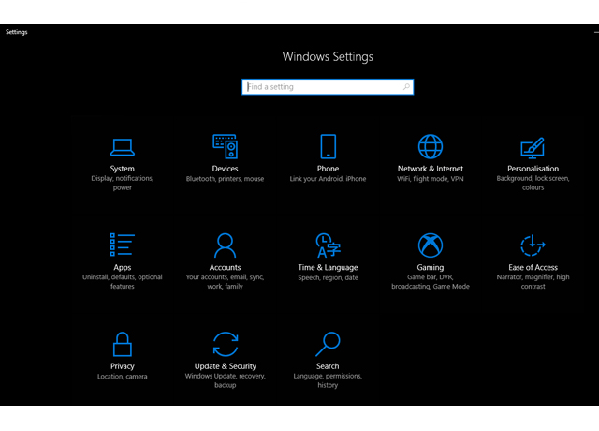The width and height of the screenshot is (599, 431).
Task: Click the Settings window title
Action: 17,32
